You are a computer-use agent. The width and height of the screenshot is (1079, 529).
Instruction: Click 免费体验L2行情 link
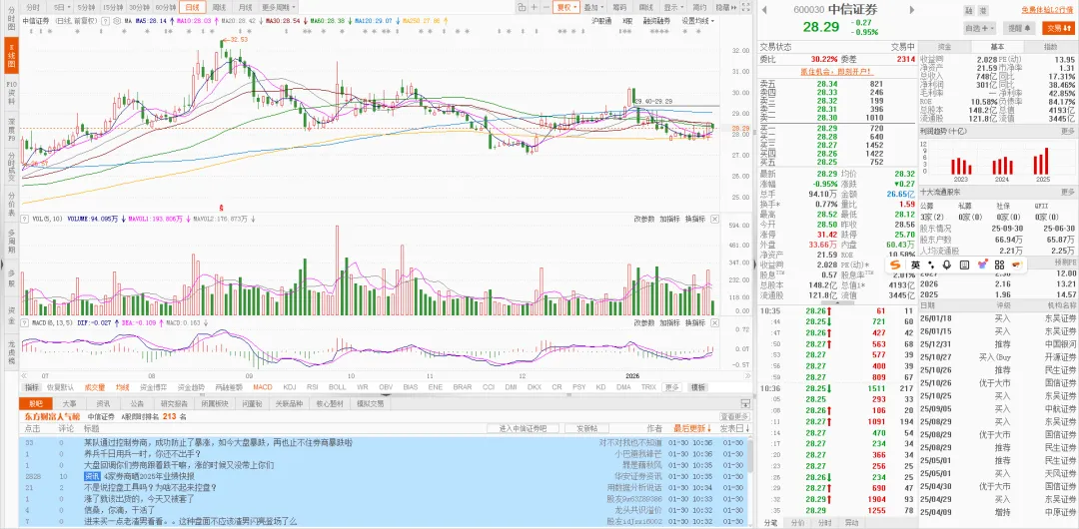point(1047,10)
